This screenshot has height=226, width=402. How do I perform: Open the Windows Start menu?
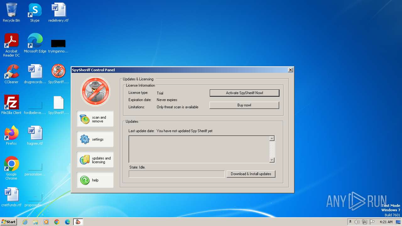[x=8, y=222]
